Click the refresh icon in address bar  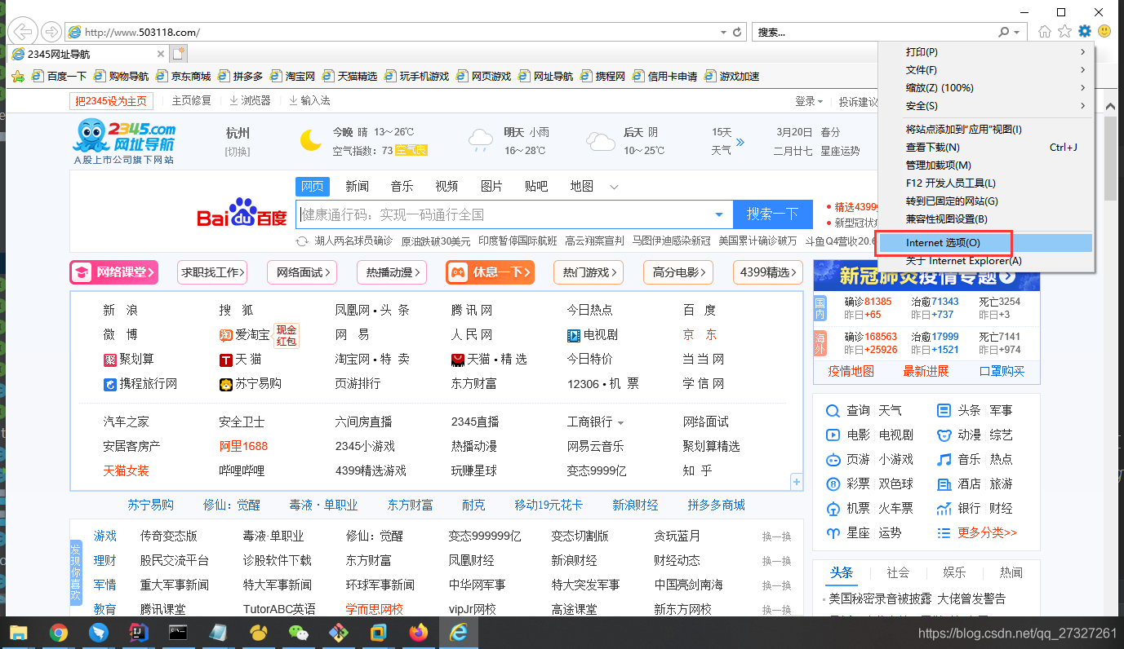(x=738, y=32)
